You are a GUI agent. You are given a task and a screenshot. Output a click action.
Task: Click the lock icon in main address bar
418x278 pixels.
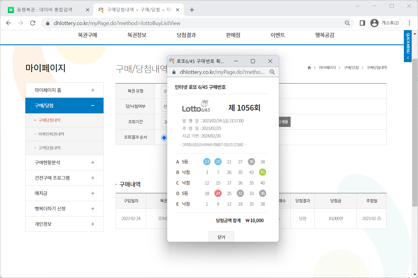[47, 23]
